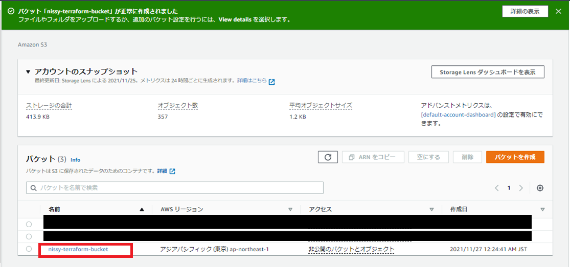Go to the previous page arrow
This screenshot has height=267, width=570.
click(x=496, y=188)
